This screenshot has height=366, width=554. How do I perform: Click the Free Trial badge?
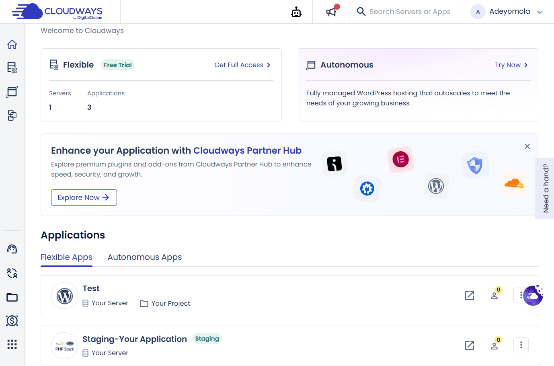click(x=118, y=65)
